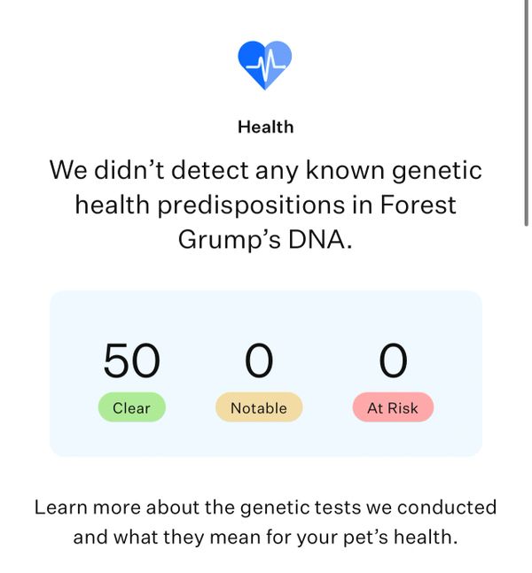
Task: Click the 'We didn't detect' headline first line
Action: 266,170
